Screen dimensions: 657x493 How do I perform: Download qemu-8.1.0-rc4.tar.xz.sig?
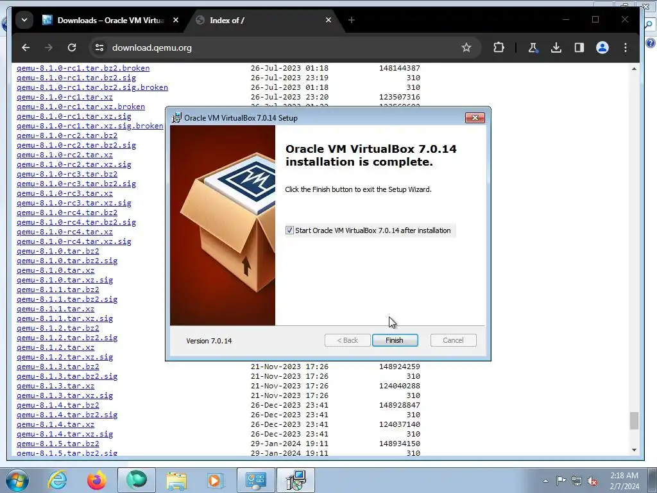tap(74, 241)
